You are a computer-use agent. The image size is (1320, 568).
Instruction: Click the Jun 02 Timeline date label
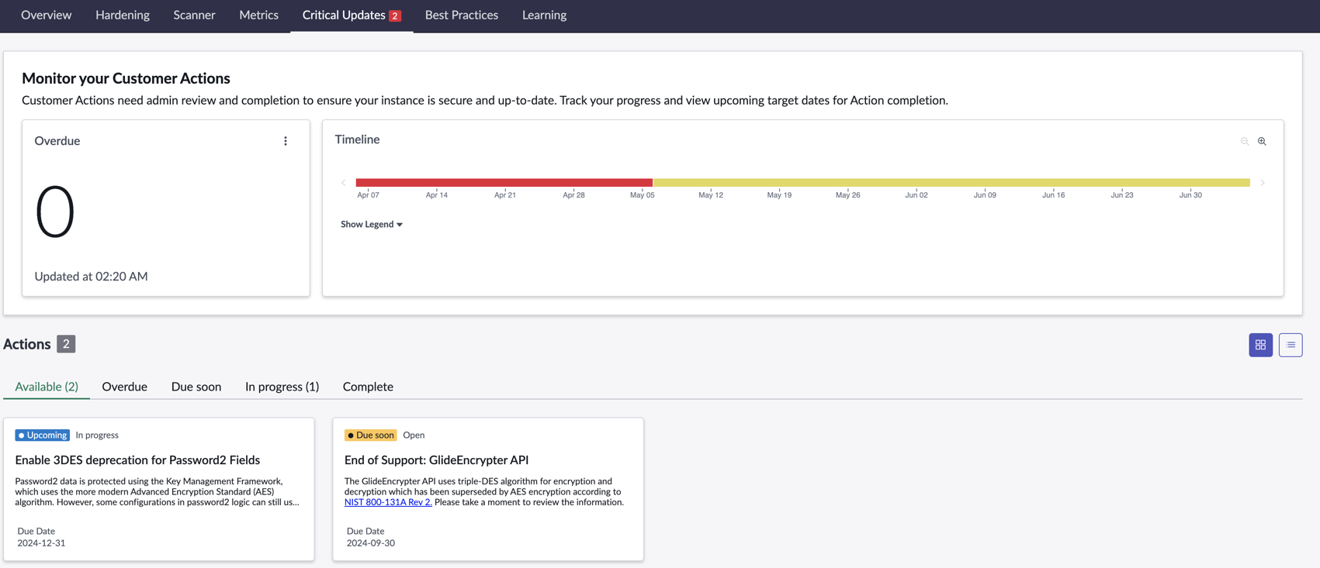pos(916,195)
